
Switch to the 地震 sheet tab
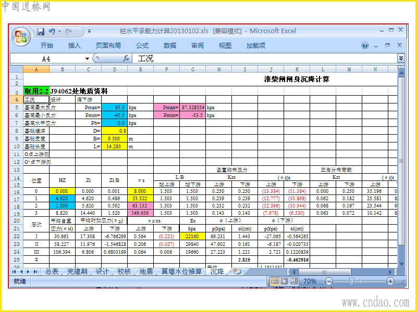click(146, 271)
